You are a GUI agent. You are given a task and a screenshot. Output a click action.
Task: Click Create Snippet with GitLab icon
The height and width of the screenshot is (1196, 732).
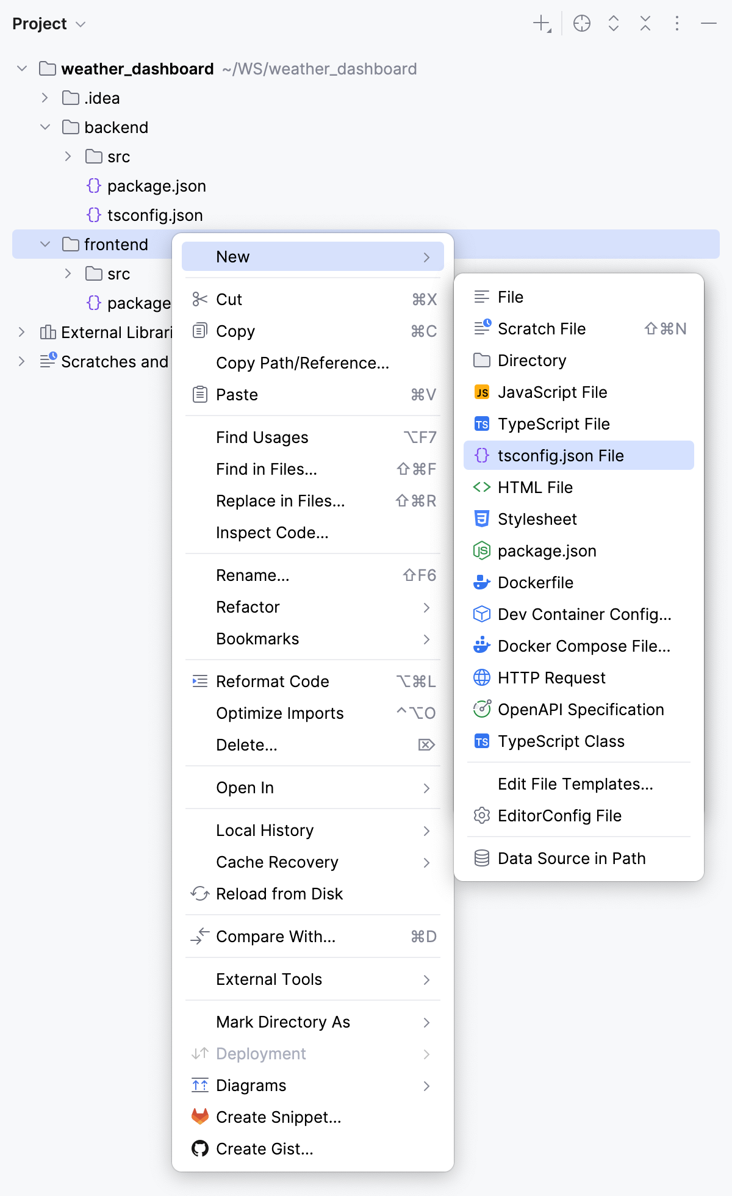coord(313,1117)
